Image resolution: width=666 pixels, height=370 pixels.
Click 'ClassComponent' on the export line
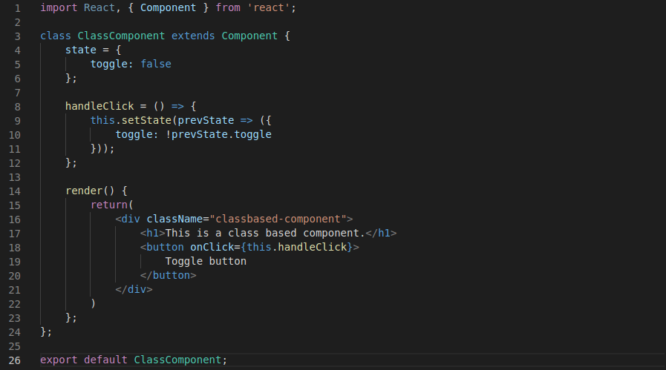177,360
